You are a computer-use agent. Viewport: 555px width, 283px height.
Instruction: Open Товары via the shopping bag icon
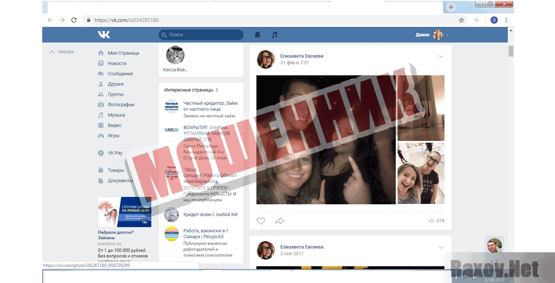[x=101, y=170]
